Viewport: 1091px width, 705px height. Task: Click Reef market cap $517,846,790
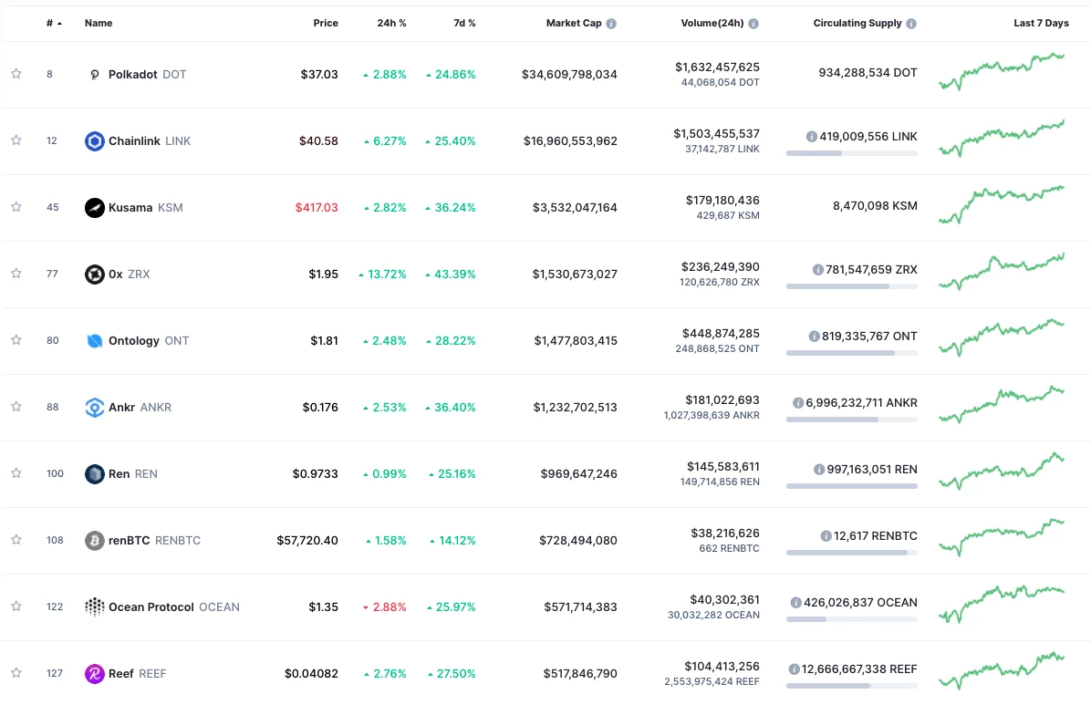pos(580,674)
